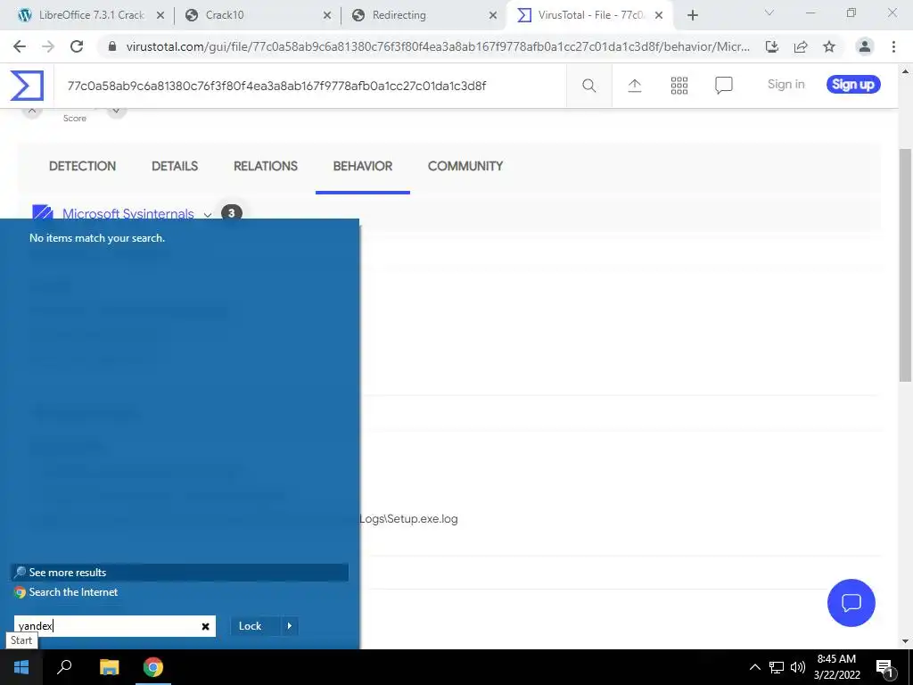
Task: Click the install app icon in address bar
Action: (772, 46)
